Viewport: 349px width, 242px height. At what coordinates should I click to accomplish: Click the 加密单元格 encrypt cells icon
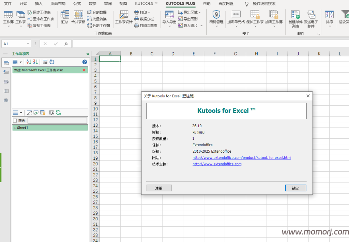[236, 15]
